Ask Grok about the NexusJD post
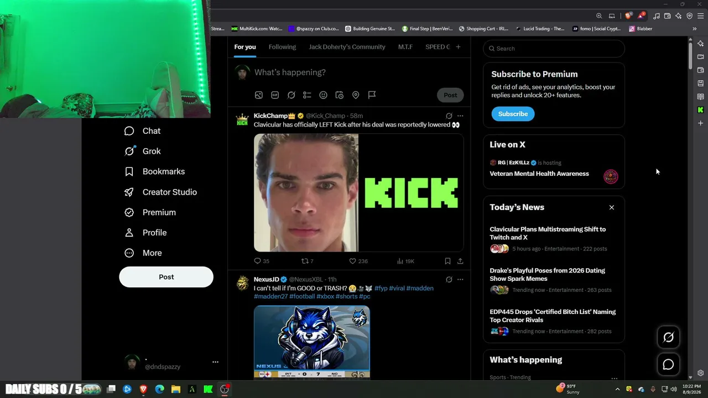This screenshot has height=398, width=708. click(x=449, y=280)
